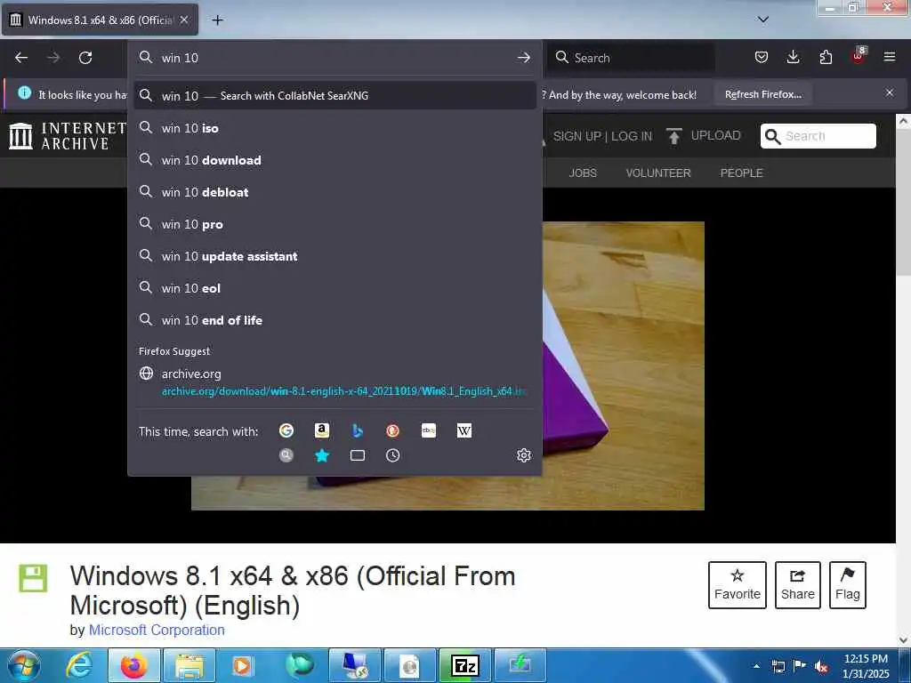
Task: Focus the Internet Archive search field
Action: pyautogui.click(x=818, y=136)
